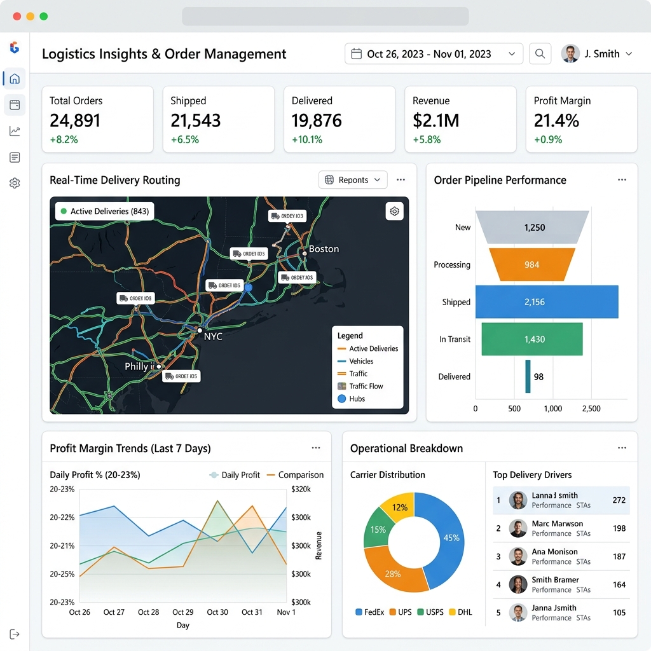Viewport: 651px width, 651px height.
Task: Select driver row Marc Marwson
Action: [561, 528]
